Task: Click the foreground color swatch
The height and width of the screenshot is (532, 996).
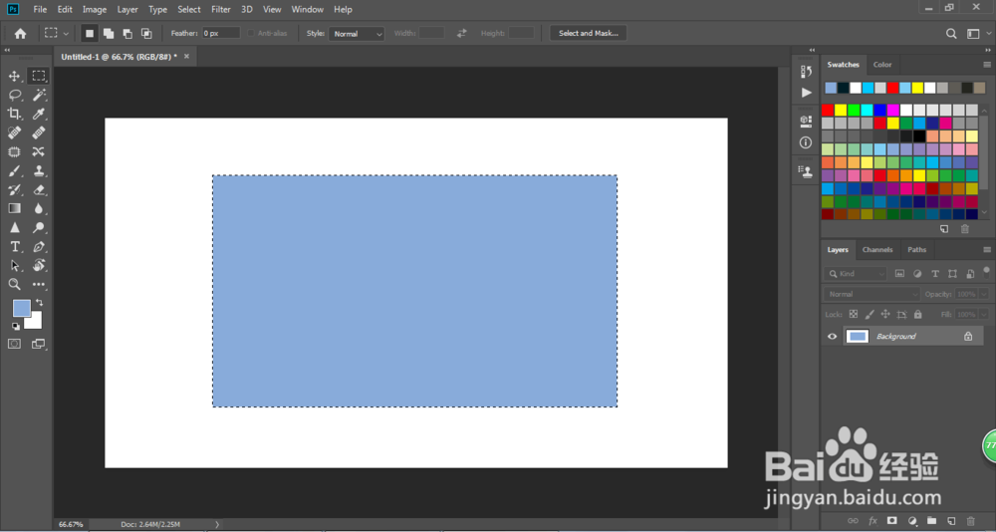Action: (x=22, y=308)
